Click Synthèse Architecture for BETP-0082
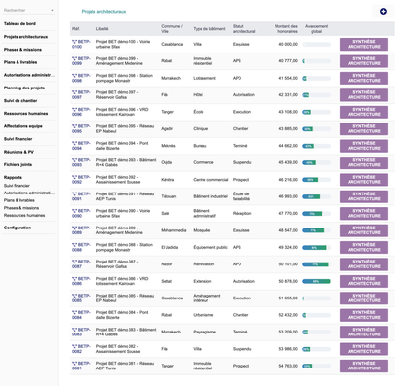 (364, 349)
